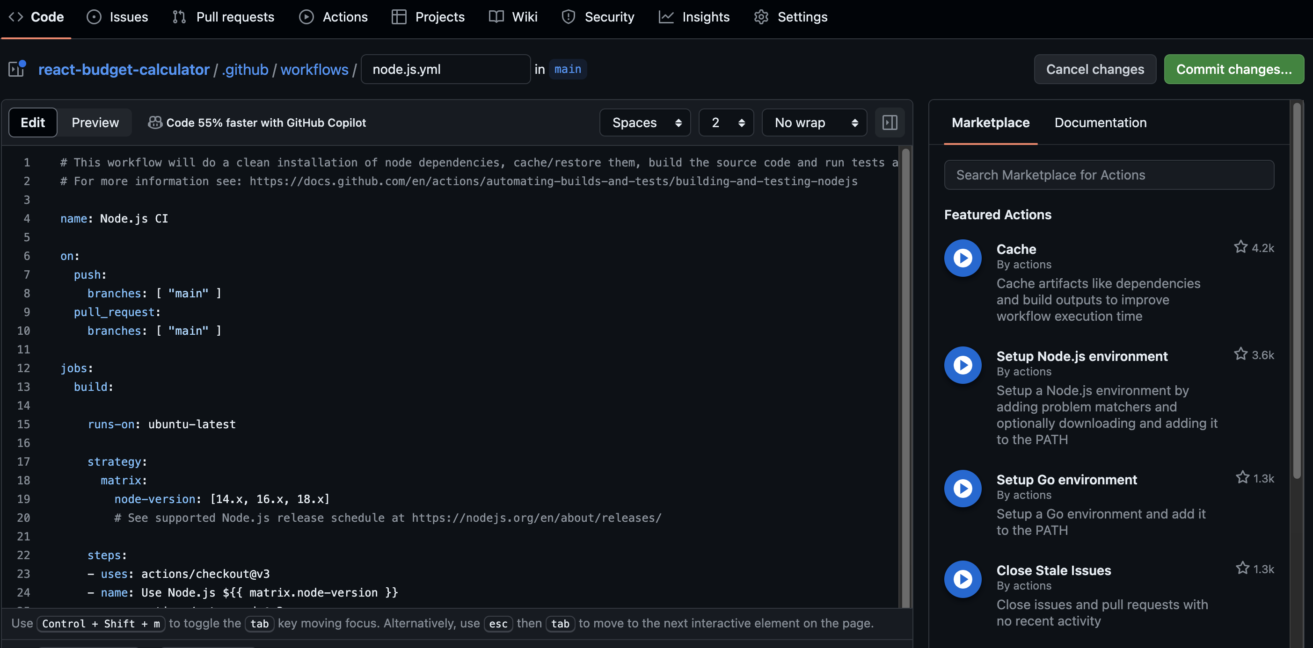Click the Issues circle-dot icon
The width and height of the screenshot is (1313, 648).
point(94,17)
